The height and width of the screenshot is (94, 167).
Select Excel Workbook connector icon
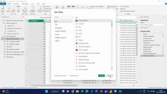[76, 21]
